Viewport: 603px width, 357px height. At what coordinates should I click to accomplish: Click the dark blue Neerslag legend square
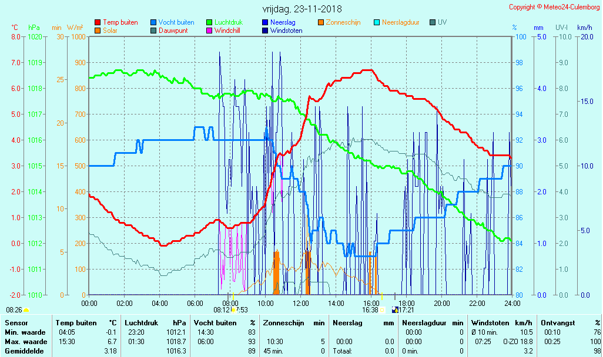coord(265,22)
